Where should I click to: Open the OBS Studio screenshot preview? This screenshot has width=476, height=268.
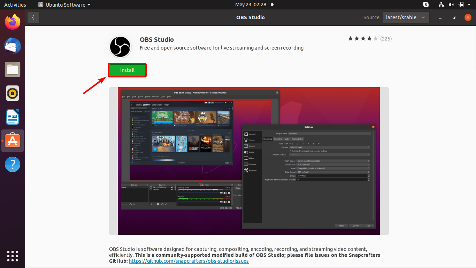[x=249, y=161]
